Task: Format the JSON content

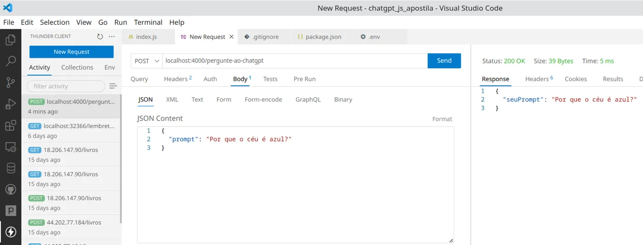Action: (x=442, y=119)
